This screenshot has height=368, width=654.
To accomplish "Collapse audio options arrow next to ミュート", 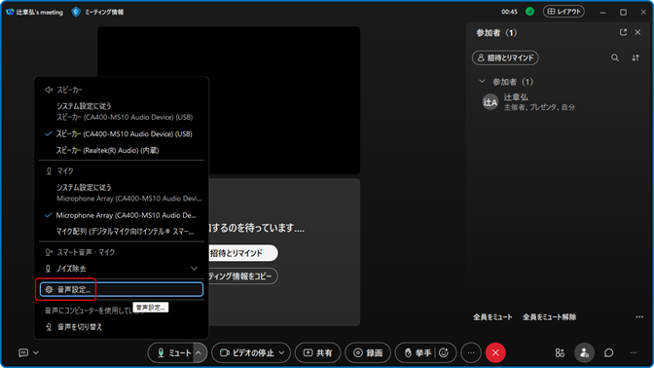I will 199,353.
